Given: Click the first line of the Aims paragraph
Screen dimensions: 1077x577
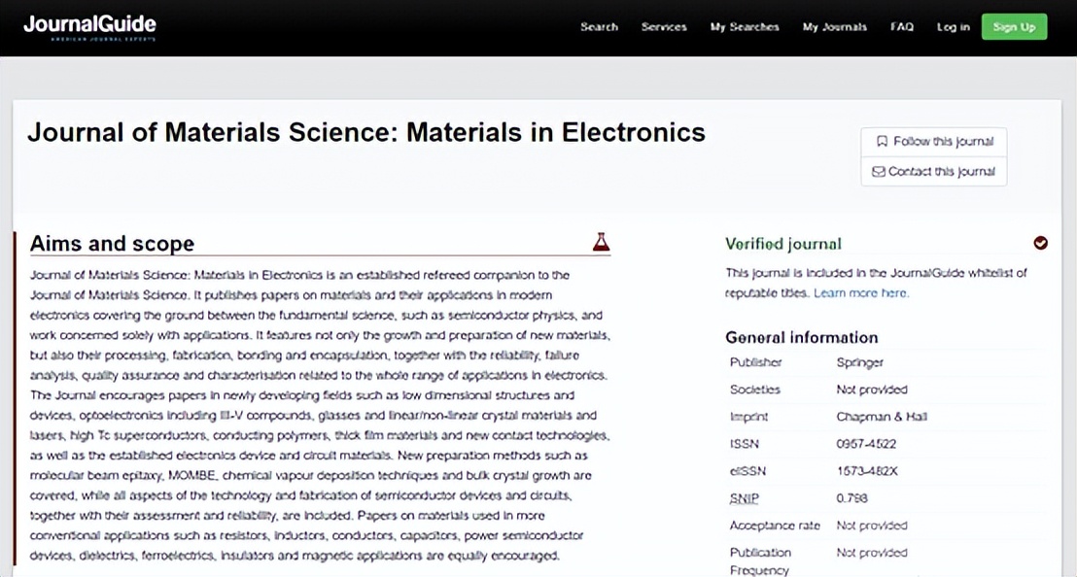Looking at the screenshot, I should 299,275.
